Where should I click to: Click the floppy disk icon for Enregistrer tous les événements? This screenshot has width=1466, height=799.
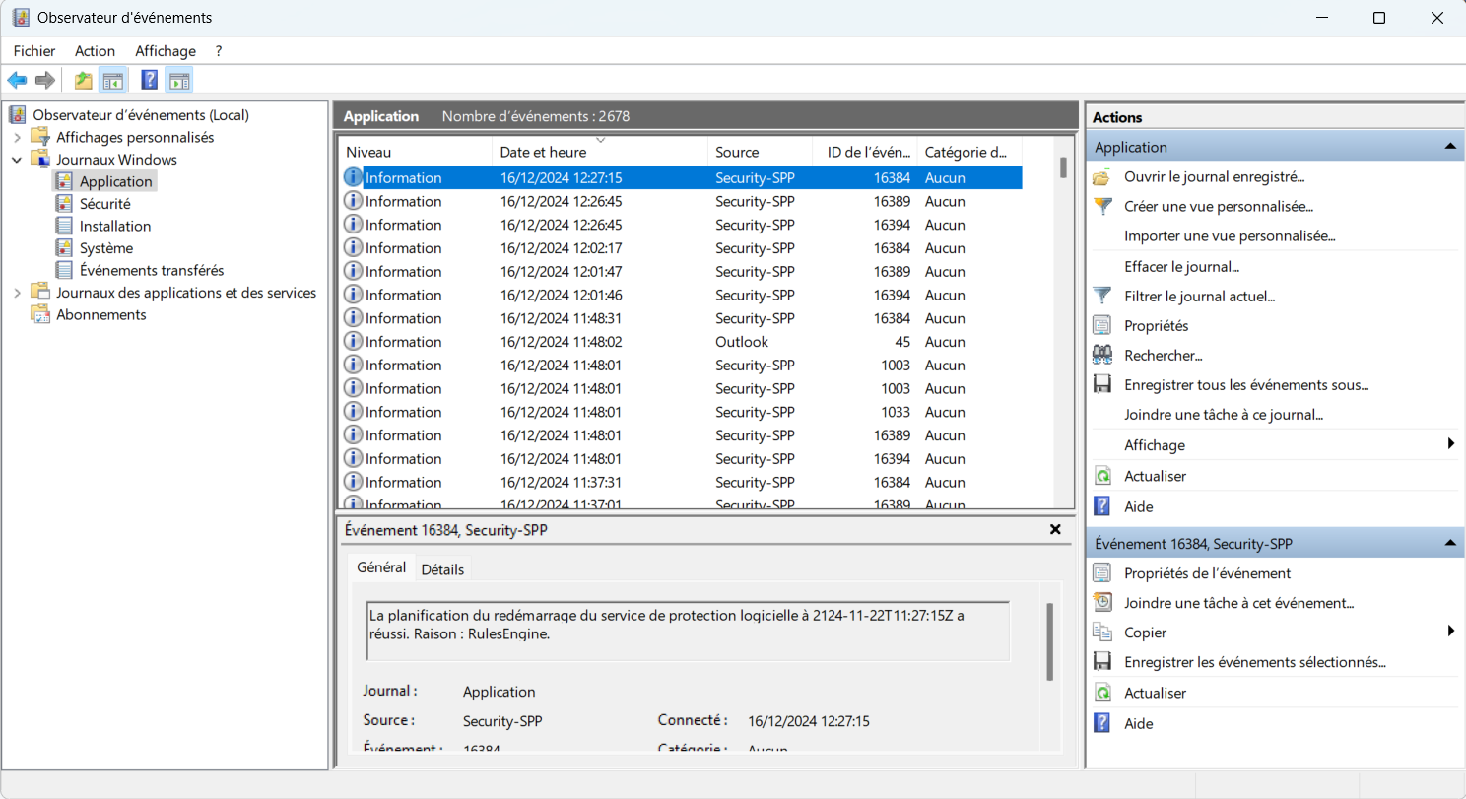[x=1102, y=385]
